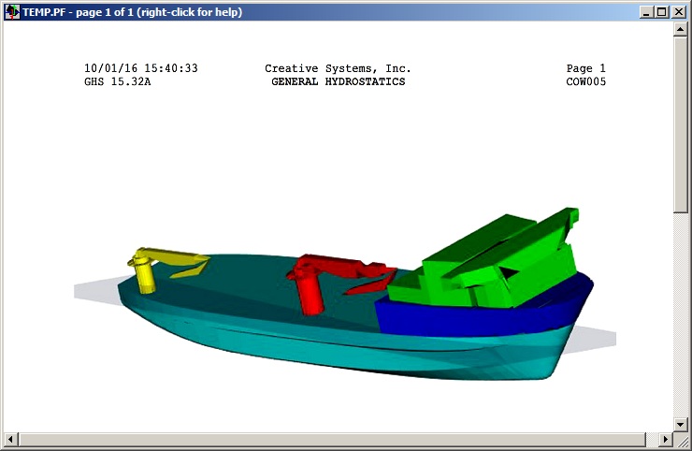Close the TEMP.PF report window

click(678, 11)
